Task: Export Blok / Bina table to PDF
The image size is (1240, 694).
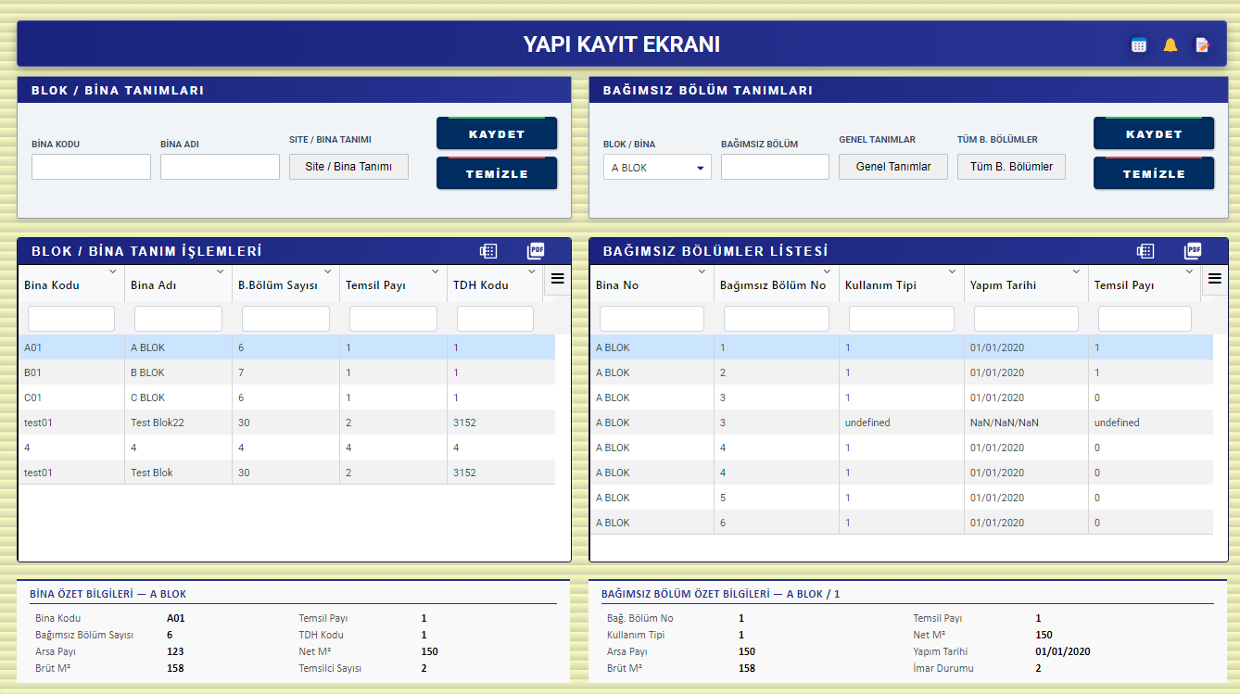Action: tap(536, 251)
